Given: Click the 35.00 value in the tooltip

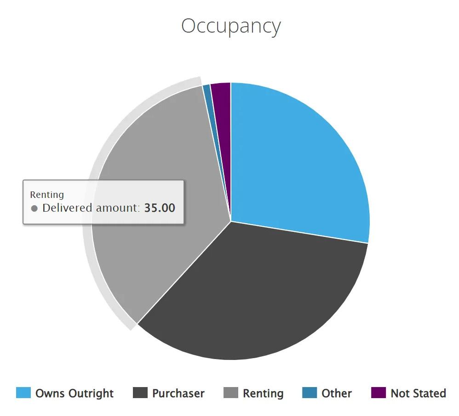Looking at the screenshot, I should [160, 208].
